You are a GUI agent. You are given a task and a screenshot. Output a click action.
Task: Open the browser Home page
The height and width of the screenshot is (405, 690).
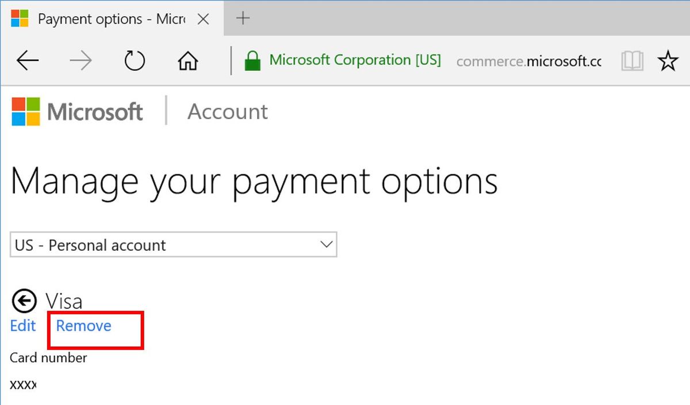tap(188, 60)
